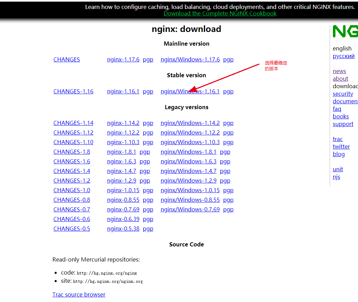Image resolution: width=358 pixels, height=302 pixels.
Task: Download nginx-0.8.55 legacy source
Action: (123, 200)
